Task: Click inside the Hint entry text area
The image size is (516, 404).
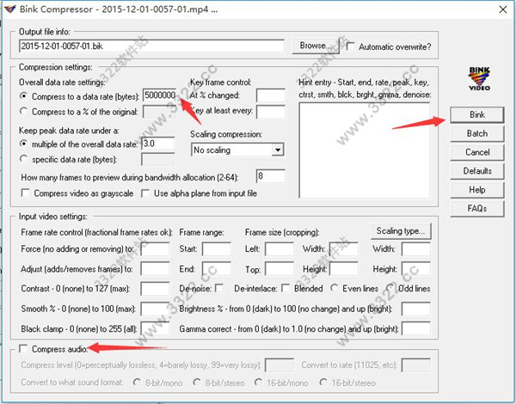Action: coord(365,150)
